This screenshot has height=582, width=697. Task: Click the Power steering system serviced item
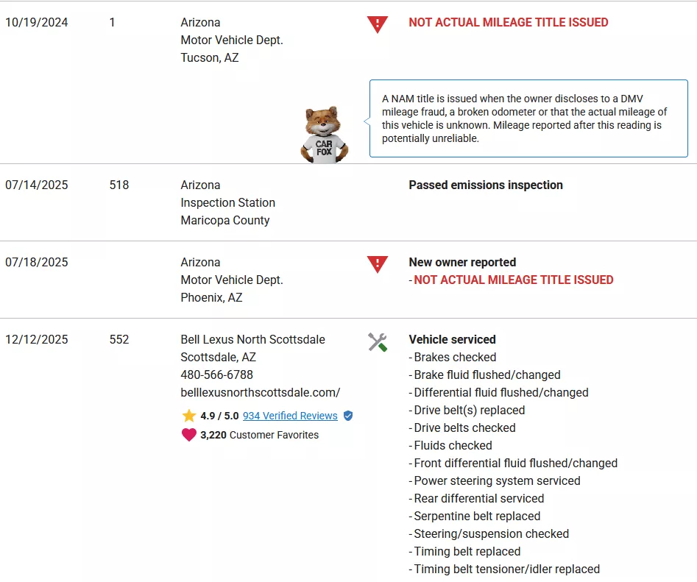click(497, 480)
